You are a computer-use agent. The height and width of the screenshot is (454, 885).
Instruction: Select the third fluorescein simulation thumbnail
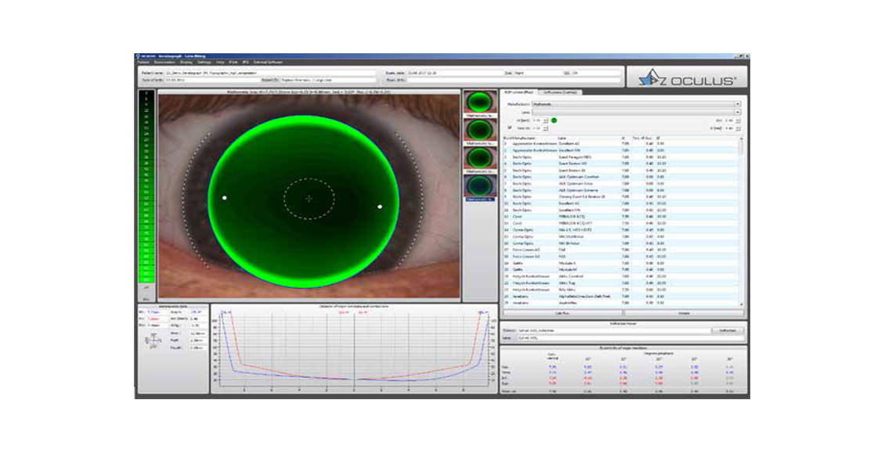(x=480, y=157)
